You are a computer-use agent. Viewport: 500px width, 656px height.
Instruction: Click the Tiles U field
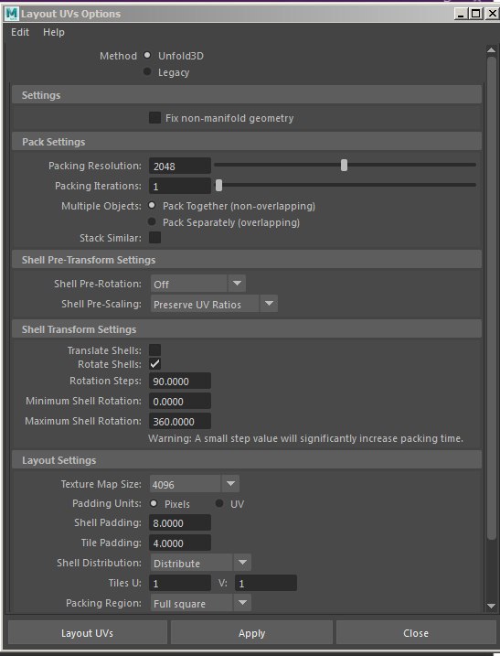tap(180, 583)
